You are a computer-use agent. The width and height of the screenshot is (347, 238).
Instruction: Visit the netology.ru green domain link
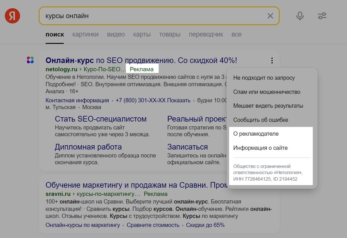point(61,69)
